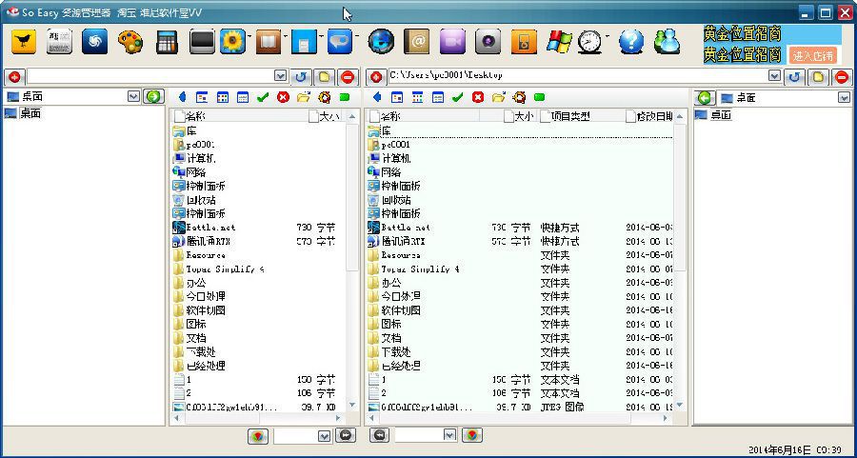Open the paint palette tool
857x458 pixels.
coord(130,42)
